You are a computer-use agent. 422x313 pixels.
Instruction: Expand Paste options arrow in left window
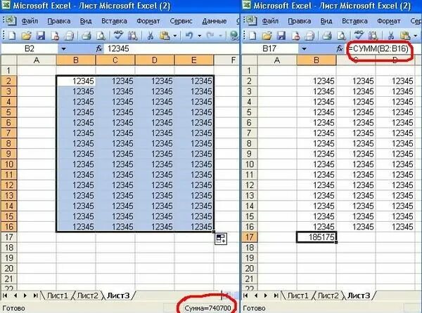coord(175,35)
